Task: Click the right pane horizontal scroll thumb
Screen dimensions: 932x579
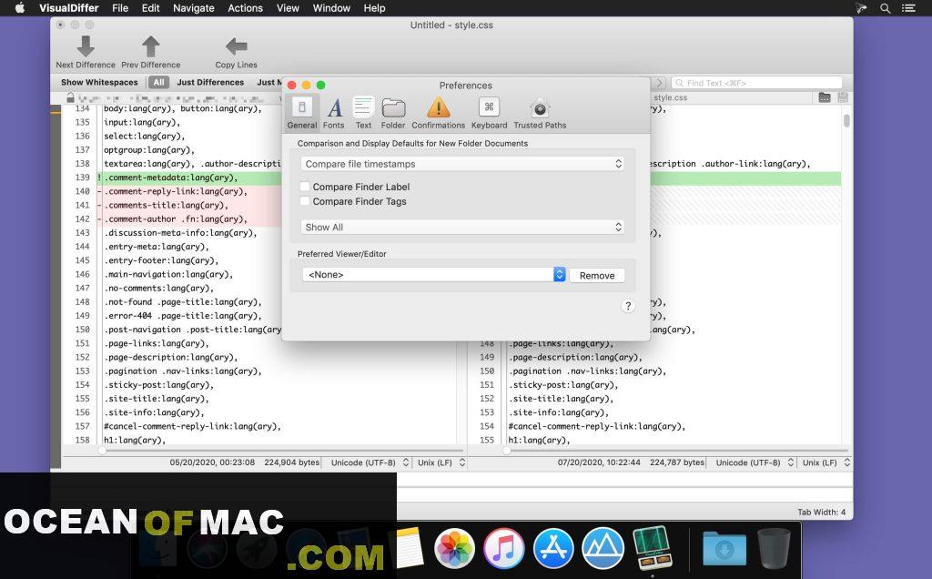Action: pyautogui.click(x=506, y=451)
